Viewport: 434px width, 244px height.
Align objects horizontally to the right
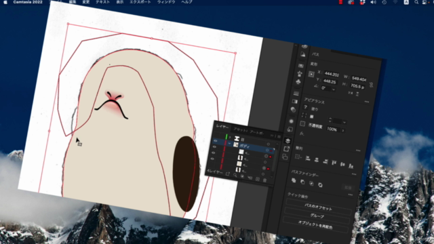point(325,161)
